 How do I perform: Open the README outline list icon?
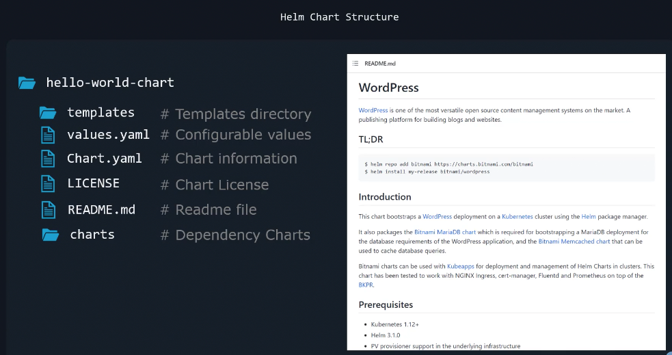(x=355, y=64)
